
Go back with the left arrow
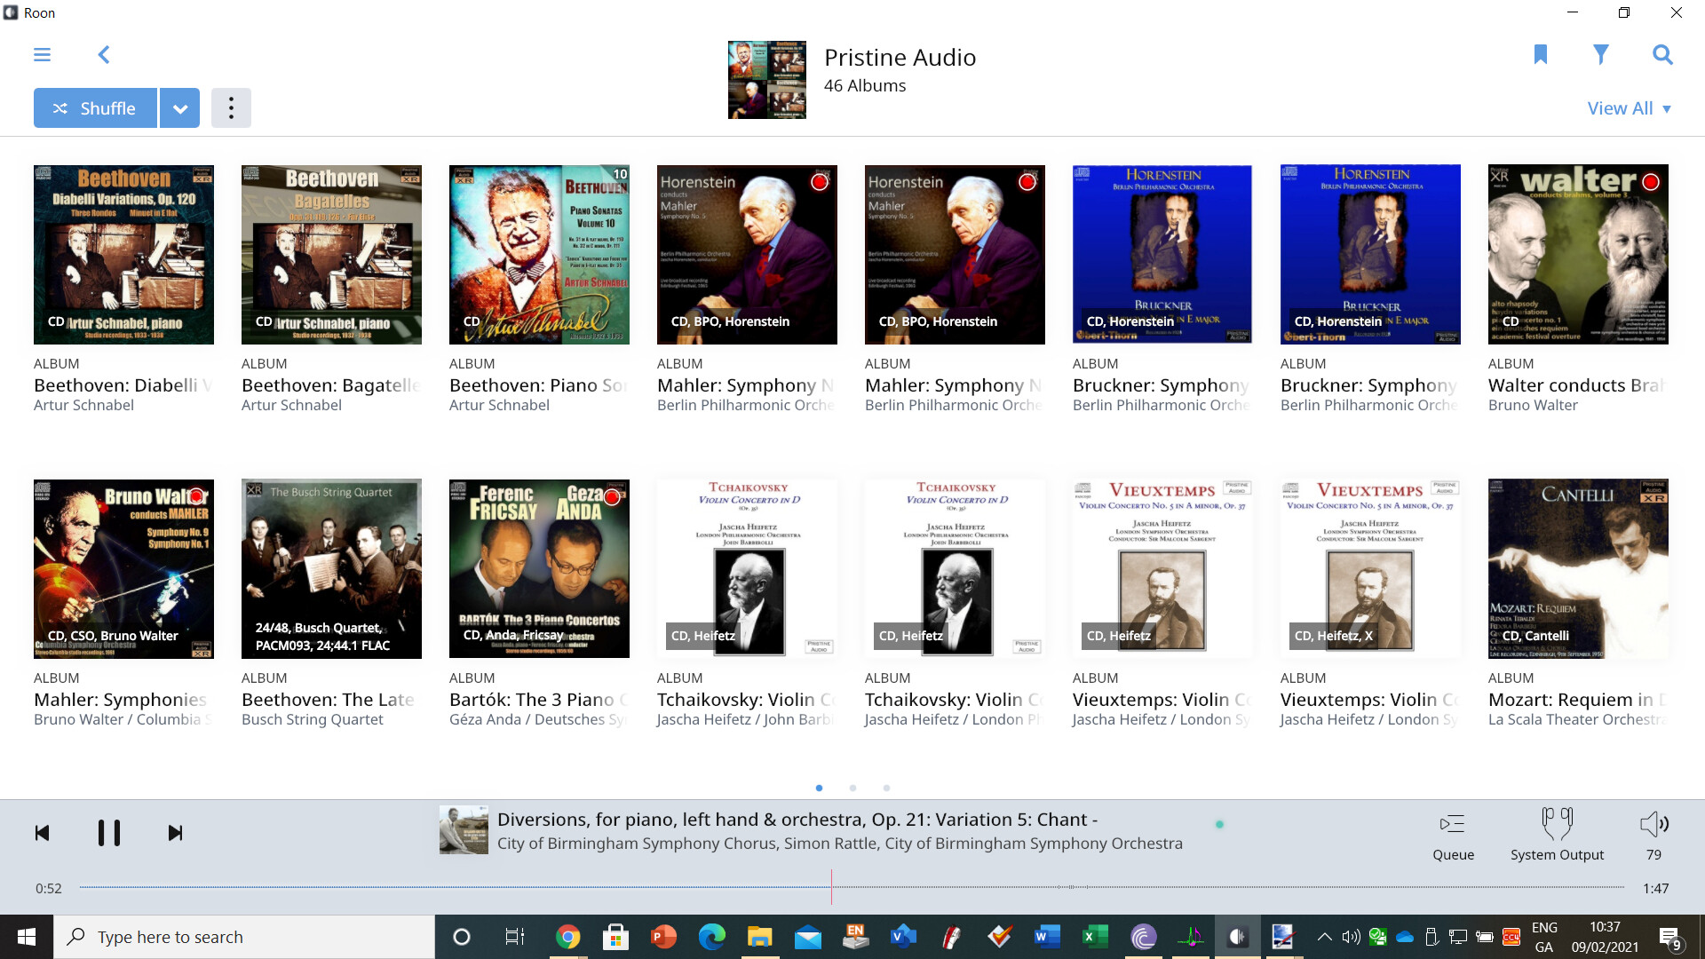click(104, 55)
